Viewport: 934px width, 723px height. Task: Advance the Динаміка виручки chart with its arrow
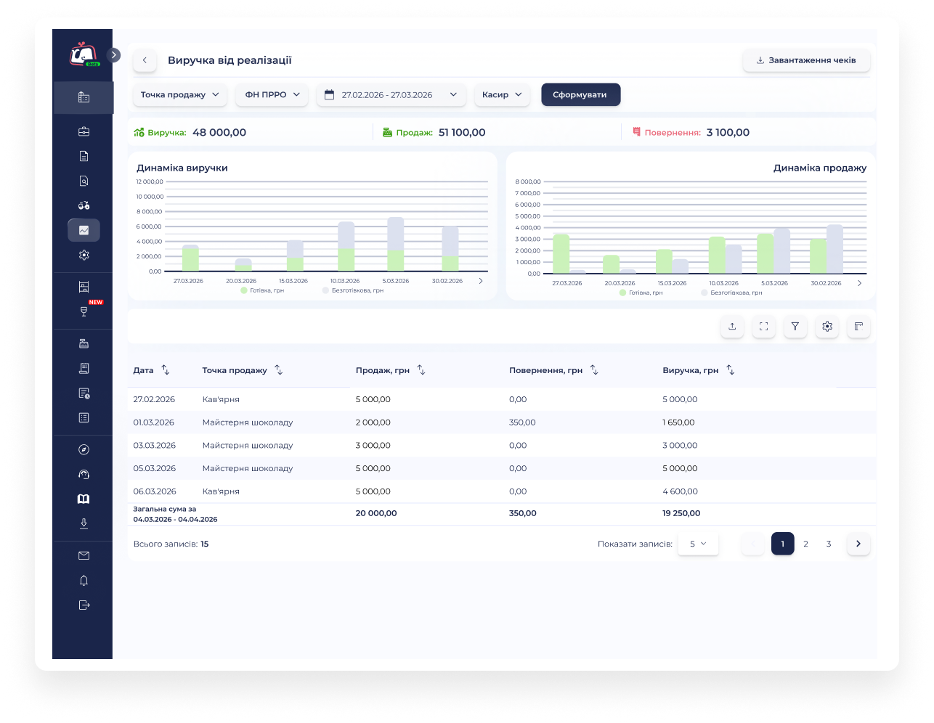[481, 281]
